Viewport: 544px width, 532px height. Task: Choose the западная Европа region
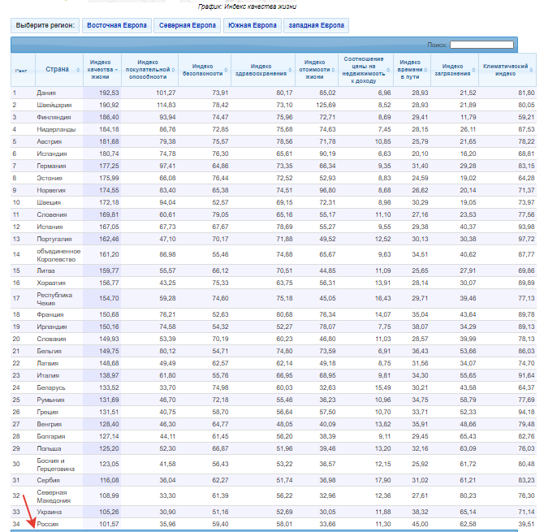(316, 25)
